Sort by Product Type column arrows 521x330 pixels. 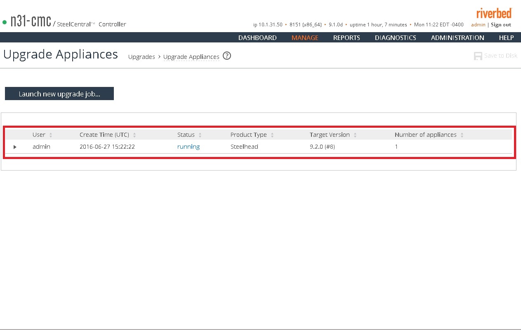tap(272, 135)
